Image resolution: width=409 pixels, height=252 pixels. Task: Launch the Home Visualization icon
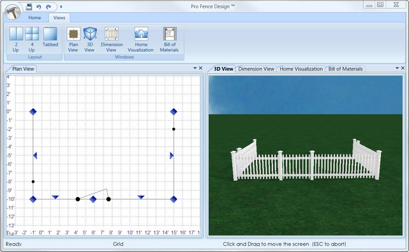pyautogui.click(x=141, y=34)
